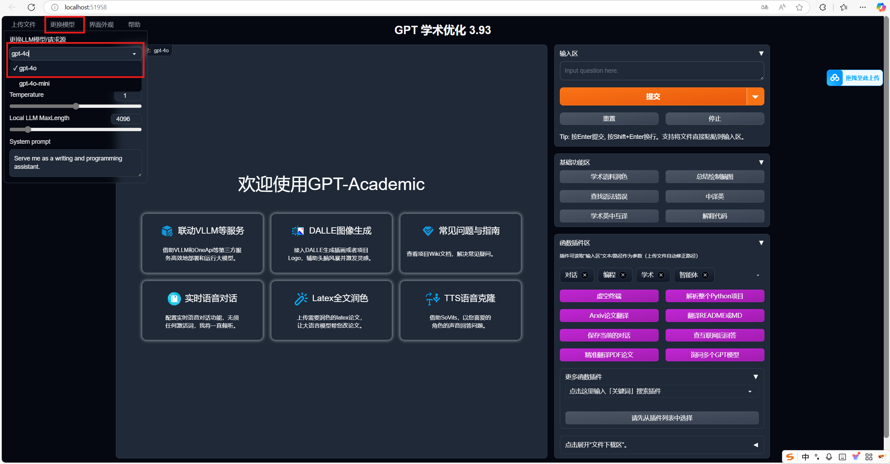The image size is (890, 464).
Task: Select gpt-4o-mini from model list
Action: (x=34, y=84)
